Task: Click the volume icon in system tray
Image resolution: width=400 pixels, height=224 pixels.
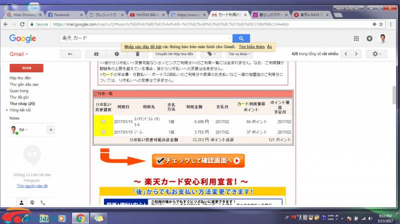Action: pyautogui.click(x=370, y=219)
